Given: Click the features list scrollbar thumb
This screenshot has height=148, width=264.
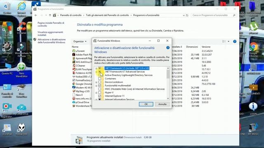Looking at the screenshot, I should point(168,74).
